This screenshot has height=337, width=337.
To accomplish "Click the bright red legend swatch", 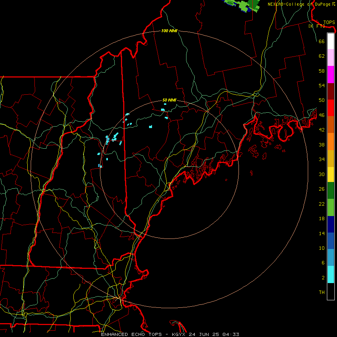I will click(331, 108).
